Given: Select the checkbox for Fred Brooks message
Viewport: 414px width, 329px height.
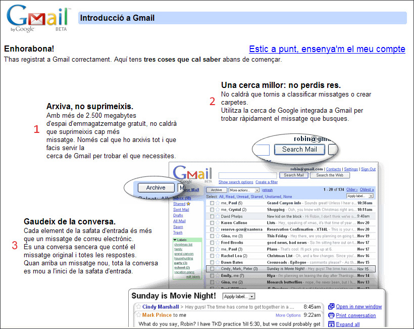Looking at the screenshot, I should pyautogui.click(x=211, y=243).
